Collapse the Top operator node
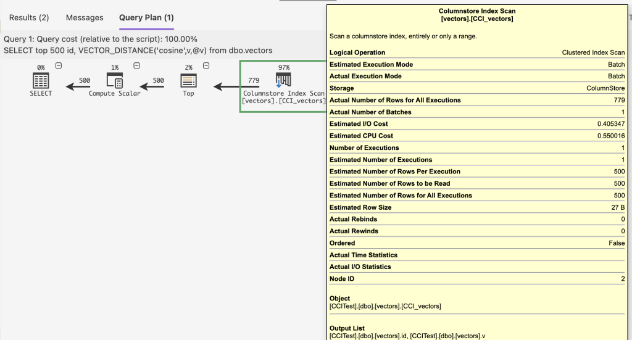 click(x=206, y=66)
